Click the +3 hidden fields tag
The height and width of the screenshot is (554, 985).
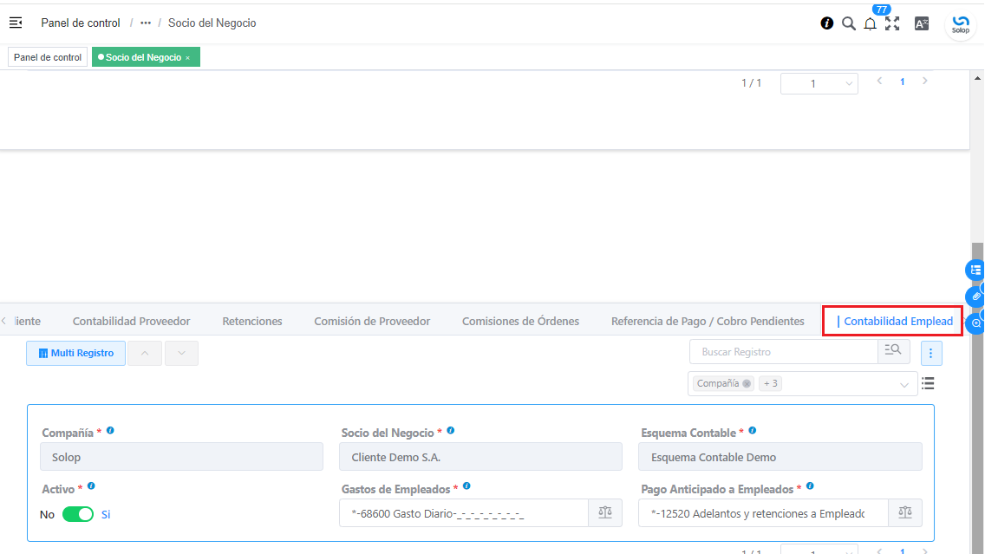(x=770, y=383)
